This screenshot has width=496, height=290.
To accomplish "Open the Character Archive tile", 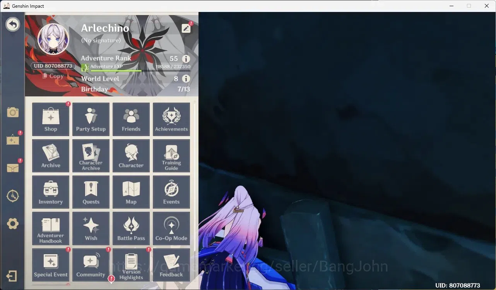I will (x=91, y=155).
